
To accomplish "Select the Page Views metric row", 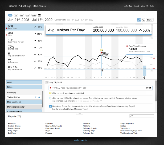I will 24,27.
